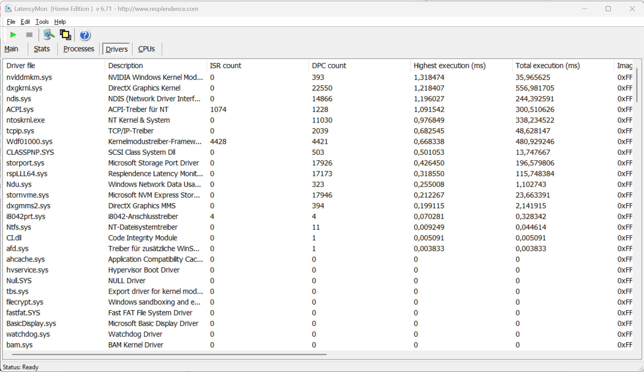Maximize the LatencyMon window
This screenshot has height=372, width=644.
pyautogui.click(x=608, y=9)
